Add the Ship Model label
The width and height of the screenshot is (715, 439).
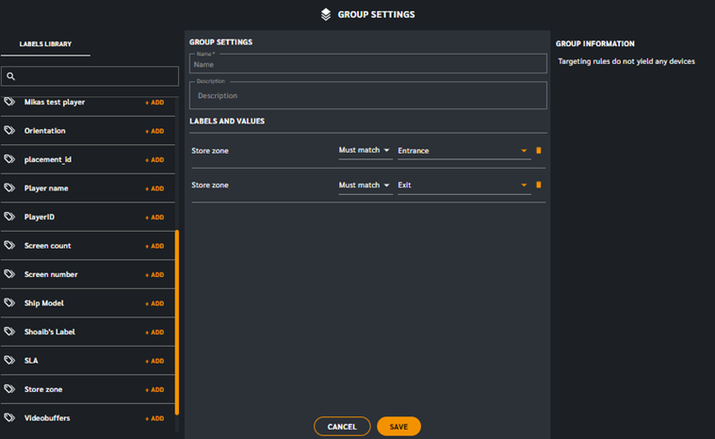coord(154,303)
